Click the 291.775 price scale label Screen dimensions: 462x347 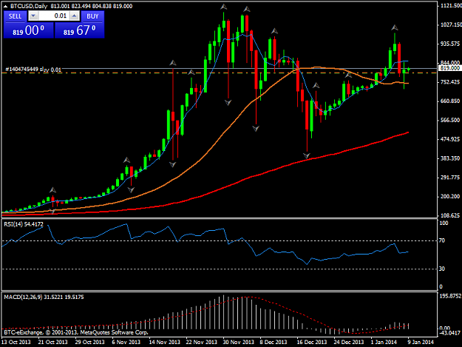pyautogui.click(x=450, y=178)
